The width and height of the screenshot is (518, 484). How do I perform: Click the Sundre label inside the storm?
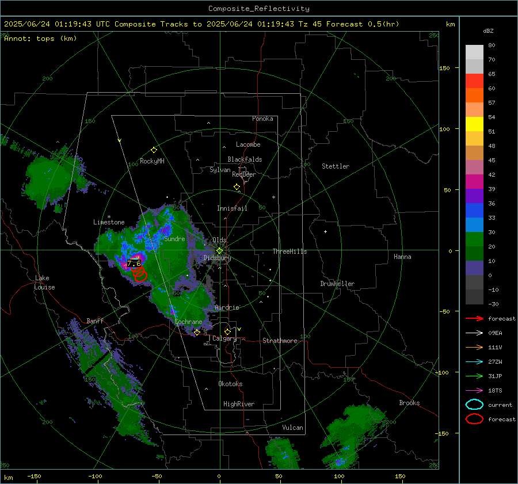pyautogui.click(x=174, y=239)
